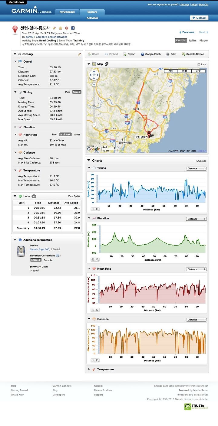Click the map zoom slider track

click(94, 105)
